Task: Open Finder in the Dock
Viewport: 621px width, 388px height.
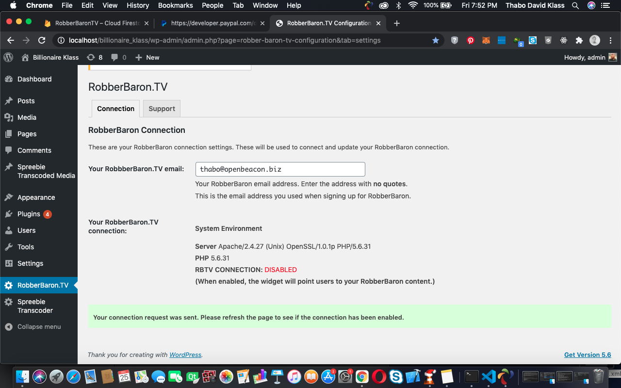Action: point(22,376)
